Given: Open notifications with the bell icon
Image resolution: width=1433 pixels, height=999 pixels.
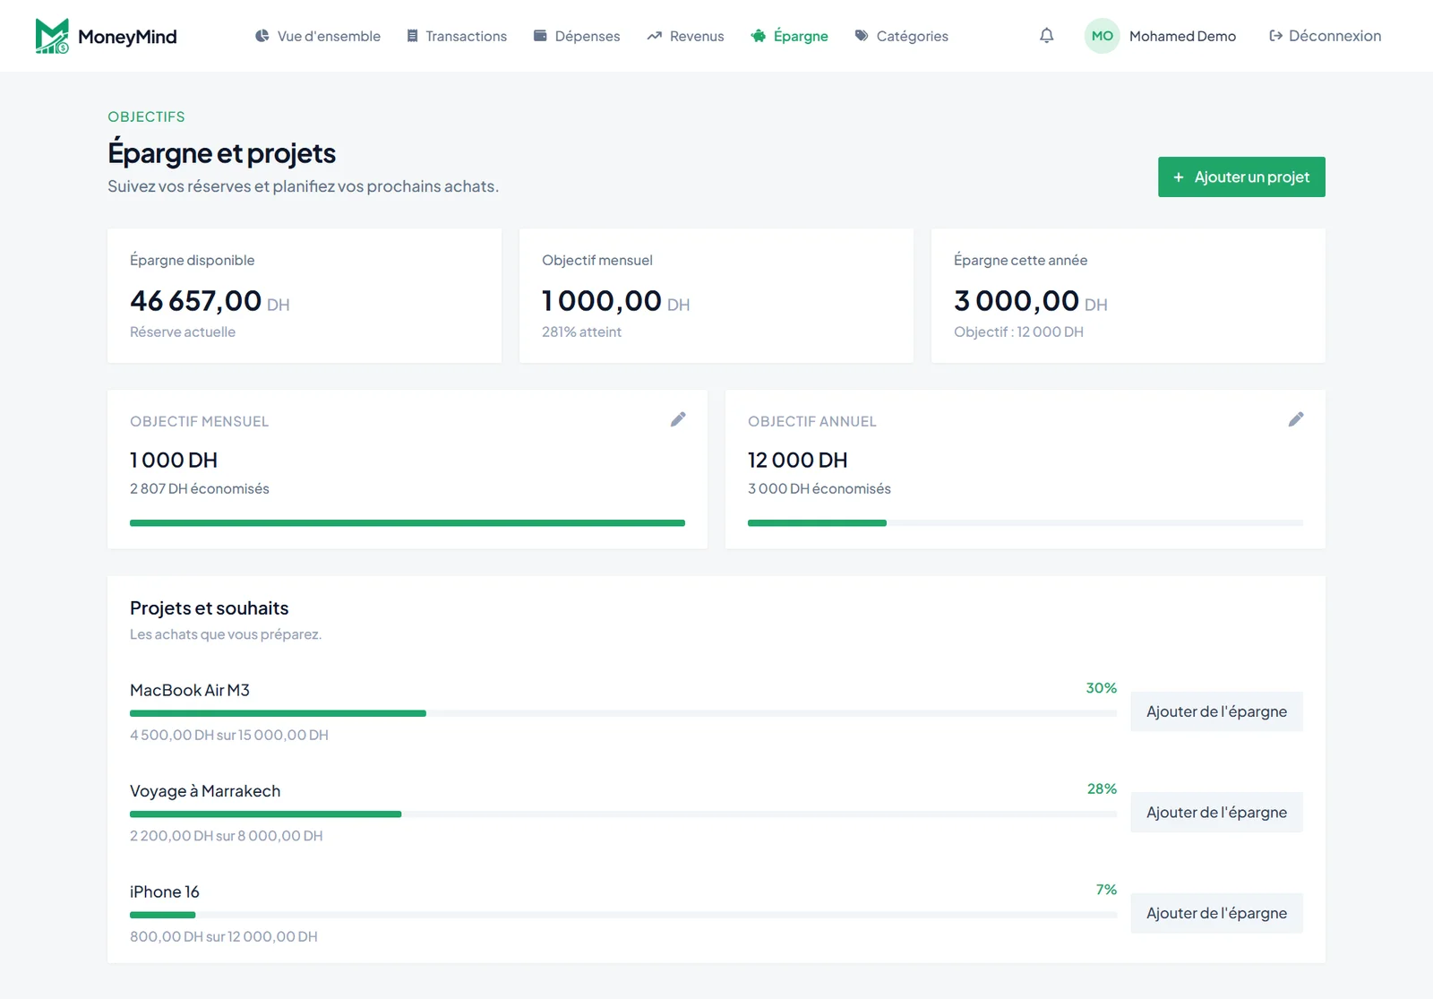Looking at the screenshot, I should point(1046,36).
